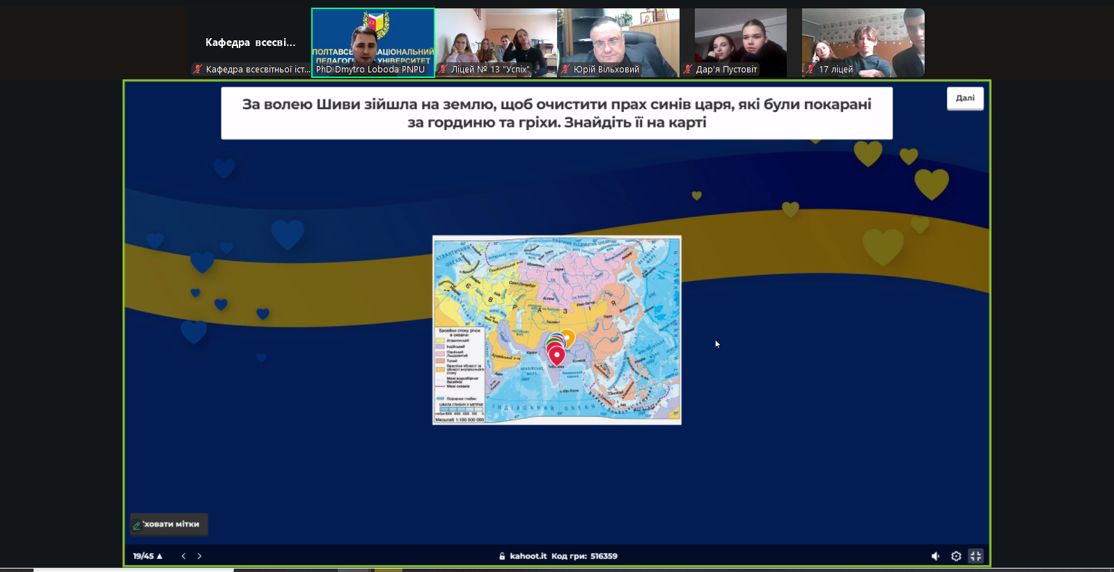Click the lock icon beside kahoot.it
This screenshot has height=572, width=1114.
click(502, 556)
